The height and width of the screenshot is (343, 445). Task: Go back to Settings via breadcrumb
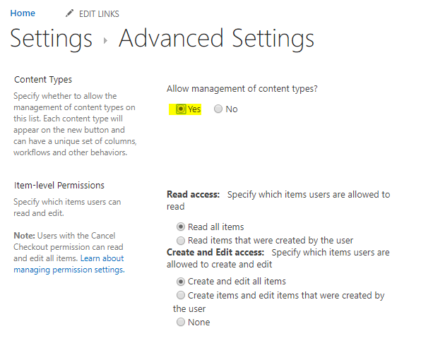click(52, 39)
